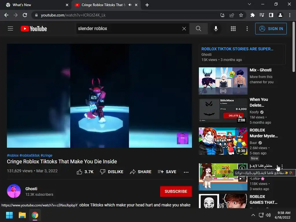This screenshot has height=222, width=296.
Task: Click the page vertical scrollbar
Action: tap(294, 47)
